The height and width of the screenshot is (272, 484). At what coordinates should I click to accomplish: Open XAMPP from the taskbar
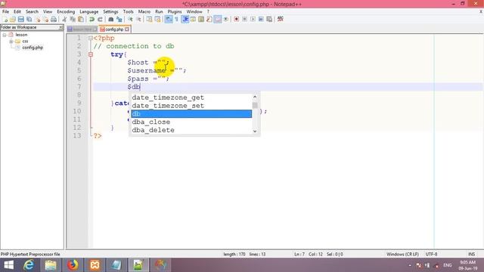tap(95, 265)
